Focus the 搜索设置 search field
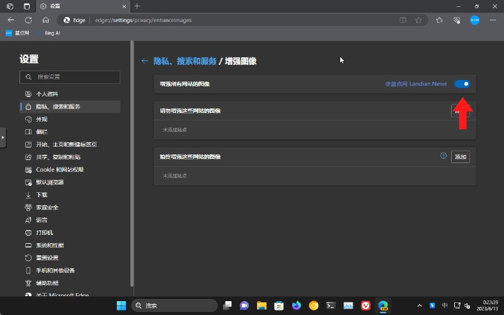 (70, 77)
